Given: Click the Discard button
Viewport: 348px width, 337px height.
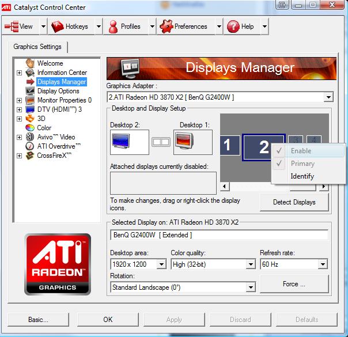Looking at the screenshot, I should pyautogui.click(x=240, y=320).
